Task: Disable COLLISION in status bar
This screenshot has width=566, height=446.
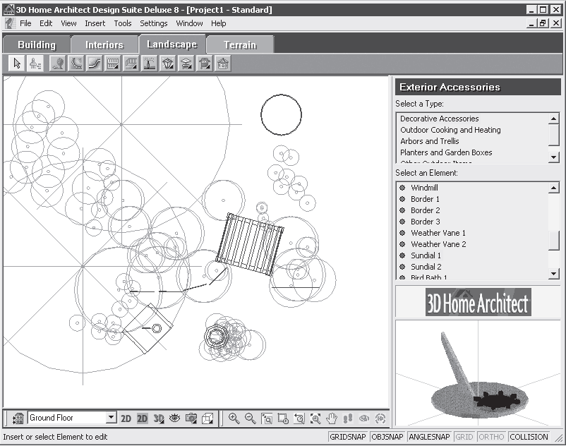Action: pyautogui.click(x=529, y=438)
